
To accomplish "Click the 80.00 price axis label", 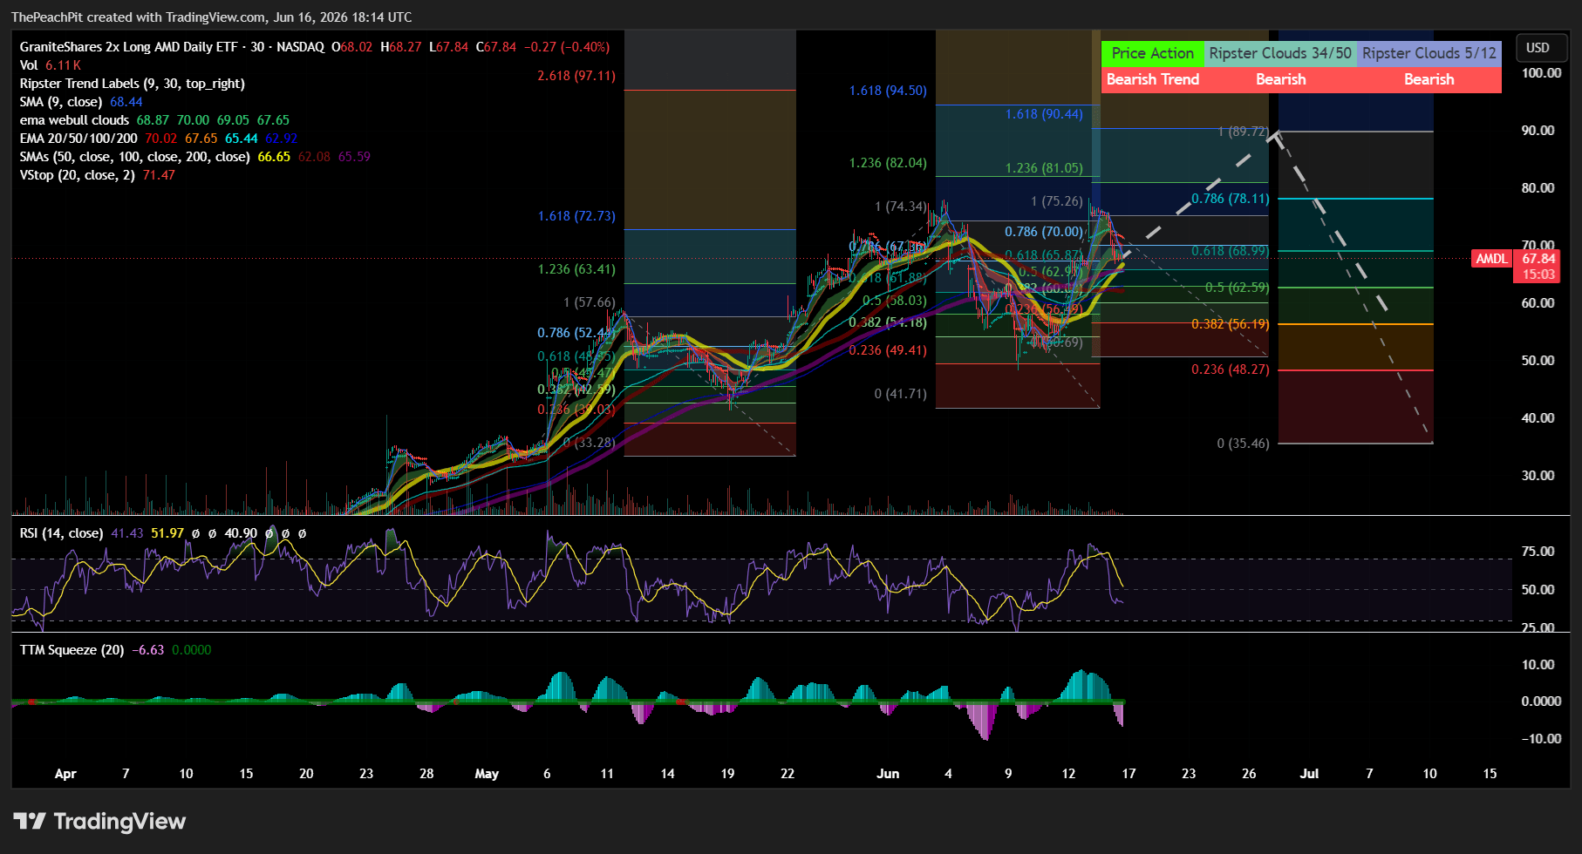I will point(1538,188).
